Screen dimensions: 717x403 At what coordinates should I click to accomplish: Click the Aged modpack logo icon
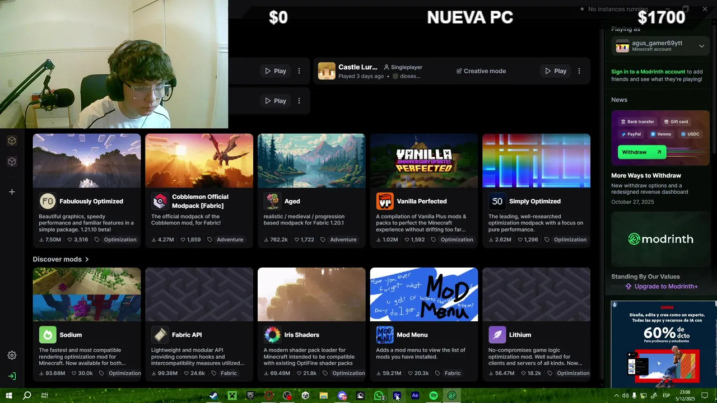pyautogui.click(x=273, y=201)
